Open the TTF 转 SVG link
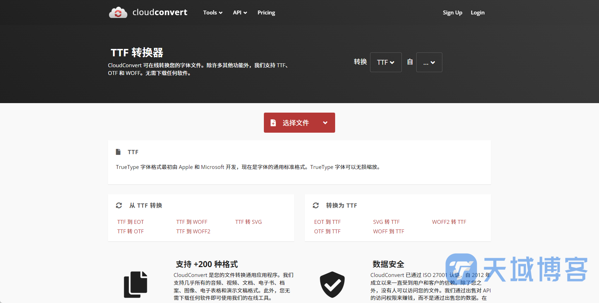 click(x=249, y=222)
